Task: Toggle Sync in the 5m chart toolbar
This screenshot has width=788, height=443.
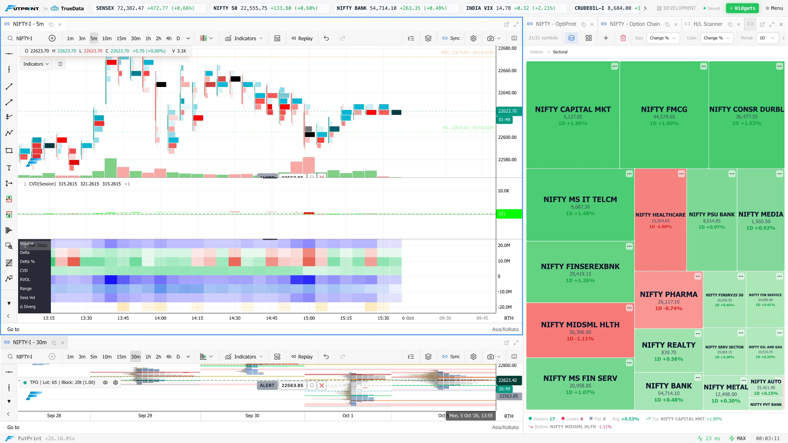Action: pyautogui.click(x=451, y=38)
